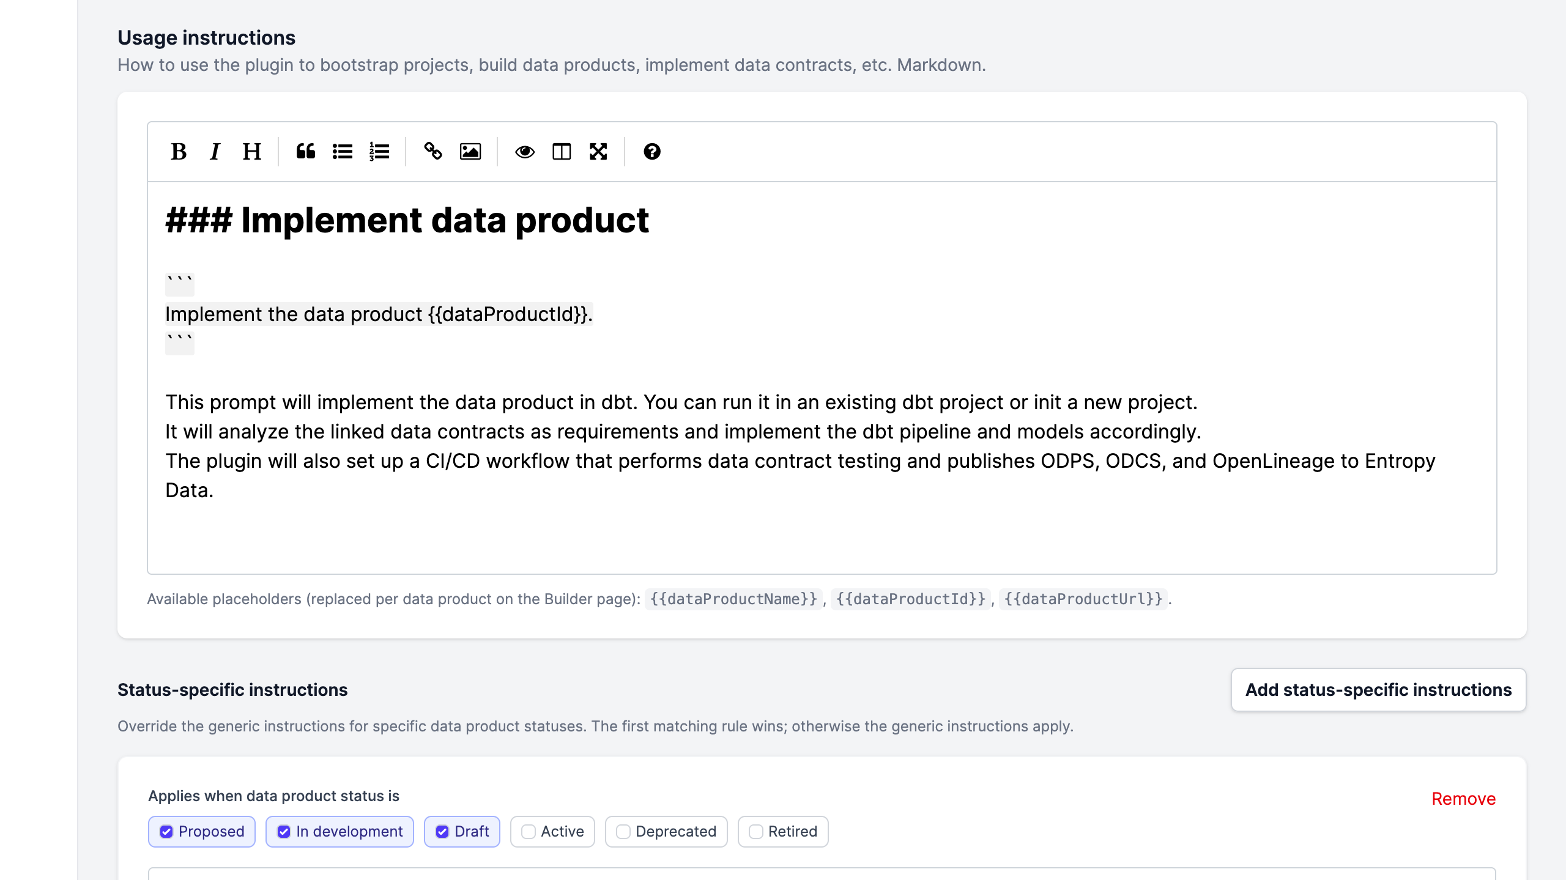Click the line starting 'It will analyze the linked'

point(683,432)
